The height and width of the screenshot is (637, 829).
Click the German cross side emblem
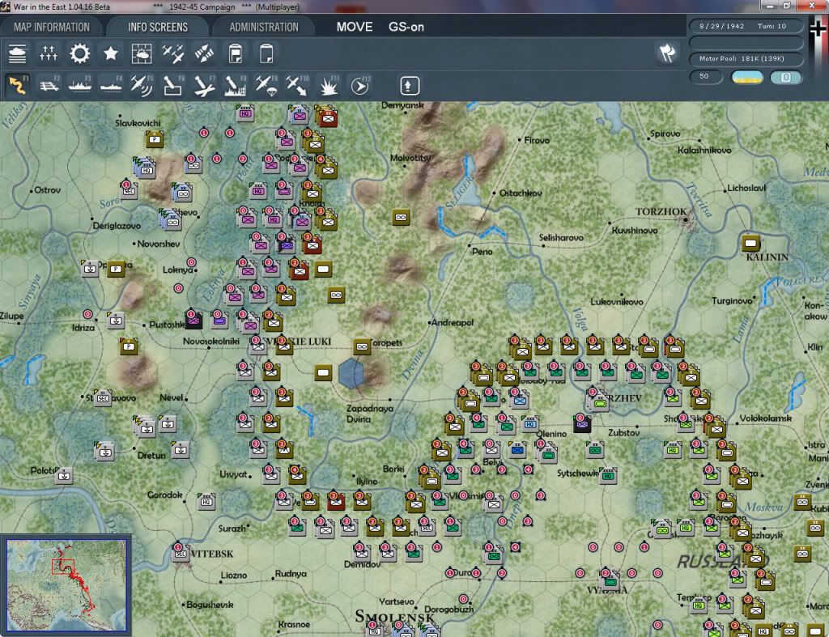pos(818,29)
